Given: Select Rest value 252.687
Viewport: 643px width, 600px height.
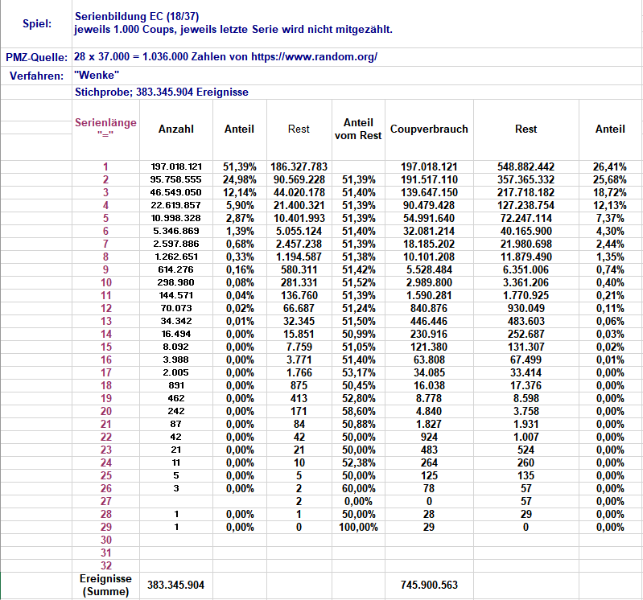Looking at the screenshot, I should pos(526,334).
